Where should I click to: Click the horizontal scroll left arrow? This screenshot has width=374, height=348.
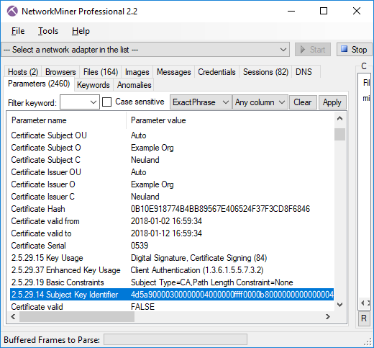click(14, 317)
